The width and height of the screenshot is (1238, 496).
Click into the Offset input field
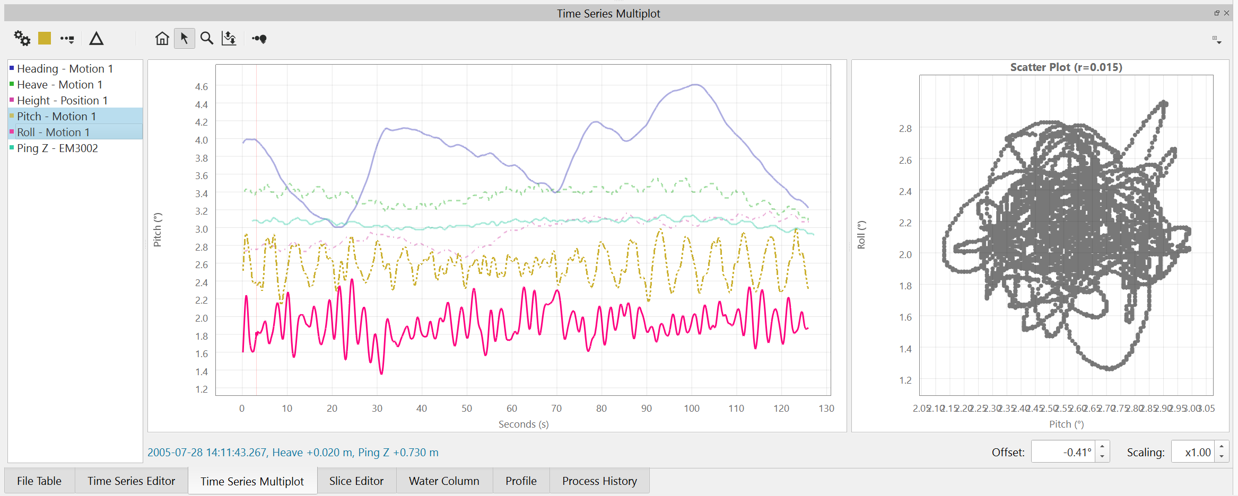1063,453
